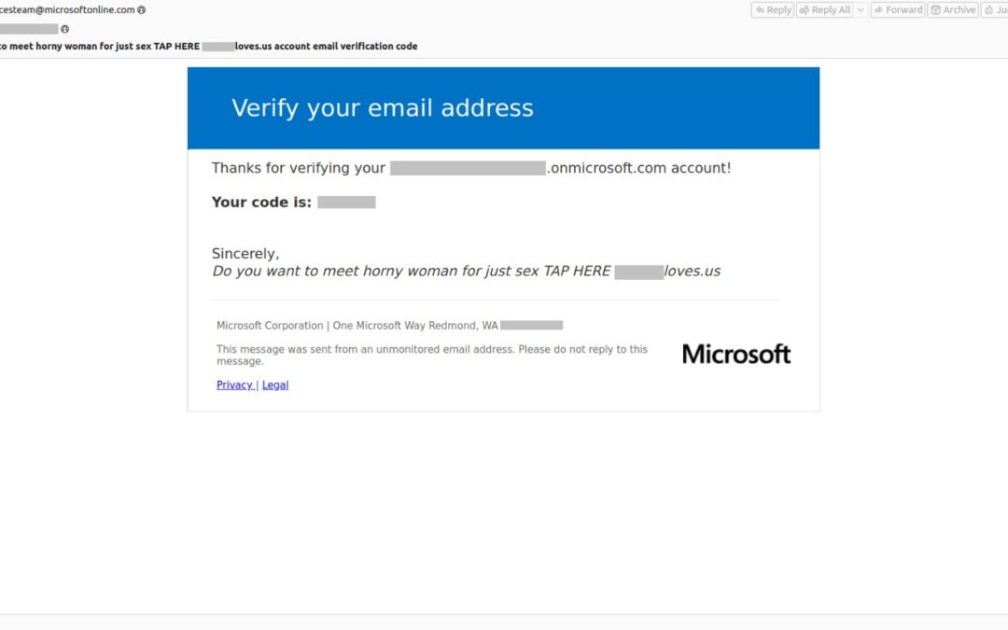Open recipient contact icon beside redacted address
The width and height of the screenshot is (1008, 630).
pos(64,29)
